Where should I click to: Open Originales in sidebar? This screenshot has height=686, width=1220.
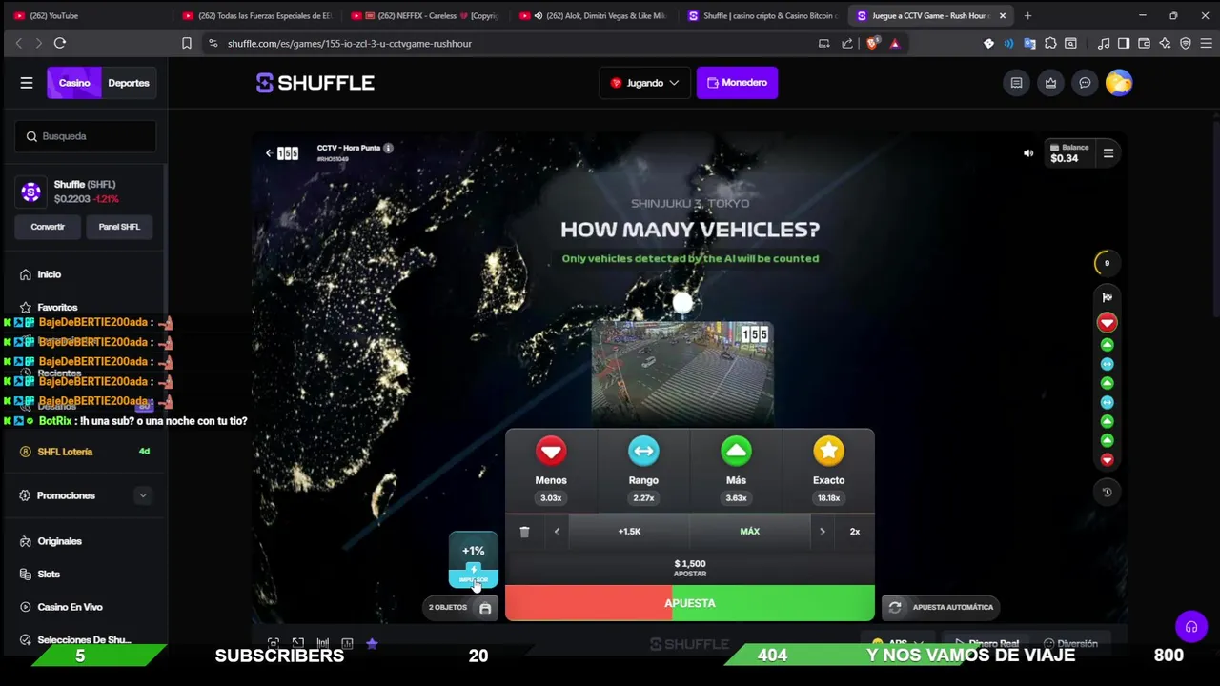[x=59, y=541]
